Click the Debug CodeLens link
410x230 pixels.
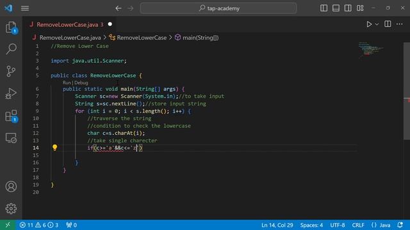81,82
